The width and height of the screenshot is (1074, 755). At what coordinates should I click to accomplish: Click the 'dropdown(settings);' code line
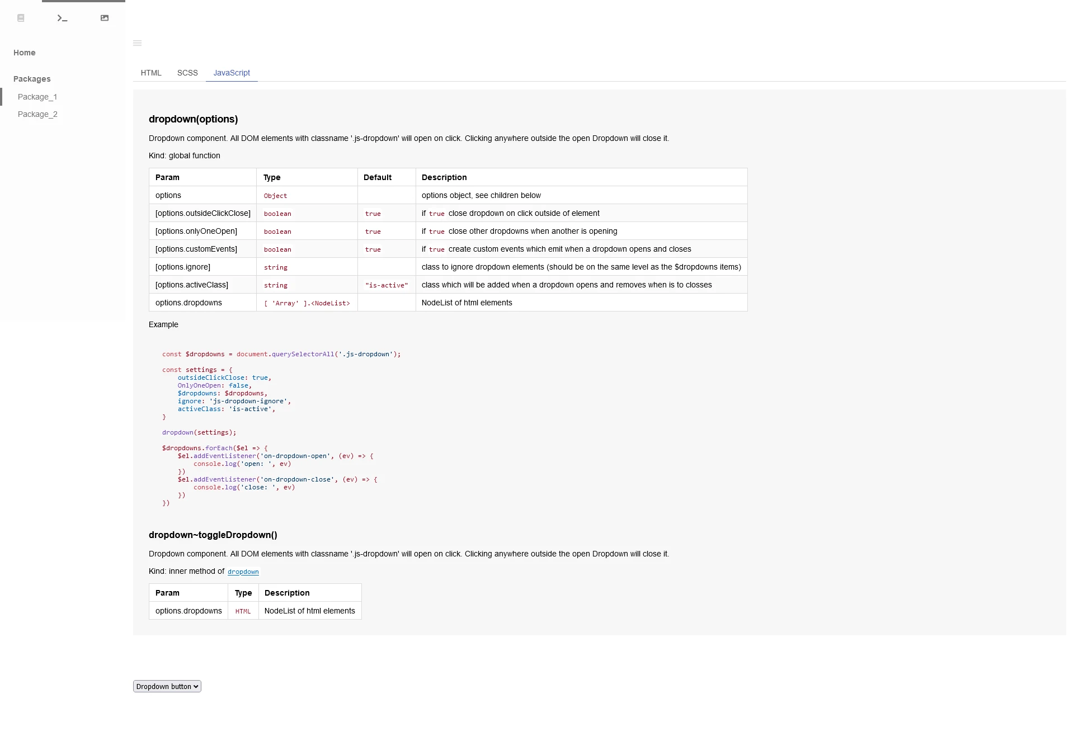tap(199, 432)
